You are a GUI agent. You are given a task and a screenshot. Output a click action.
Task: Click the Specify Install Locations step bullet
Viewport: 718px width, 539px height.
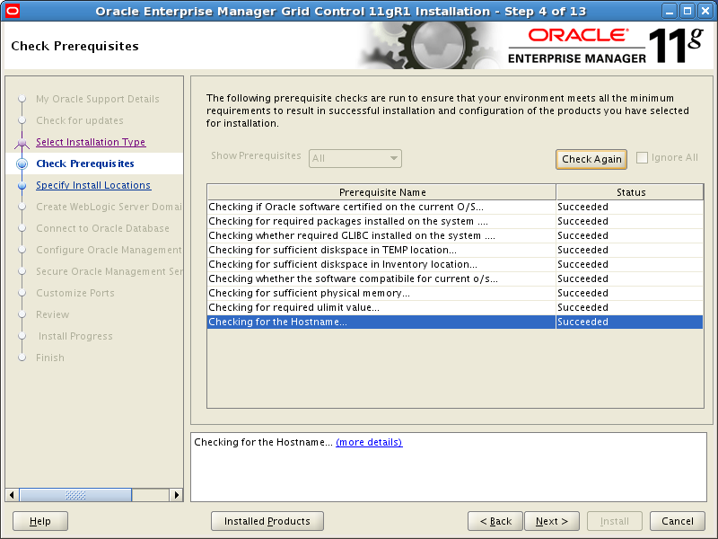(x=22, y=186)
